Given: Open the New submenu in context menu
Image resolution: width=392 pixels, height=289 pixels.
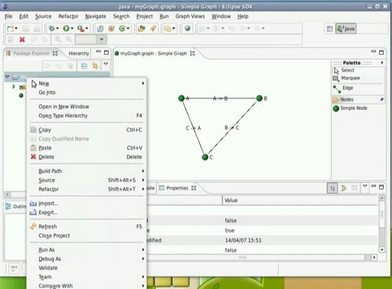Looking at the screenshot, I should [86, 83].
